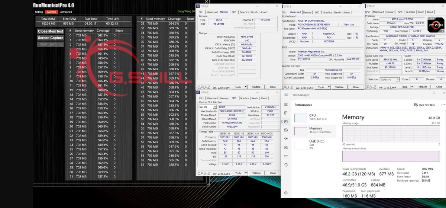The image size is (446, 208).
Task: Click Close button in CPU-Z SPD window
Action: (x=273, y=173)
